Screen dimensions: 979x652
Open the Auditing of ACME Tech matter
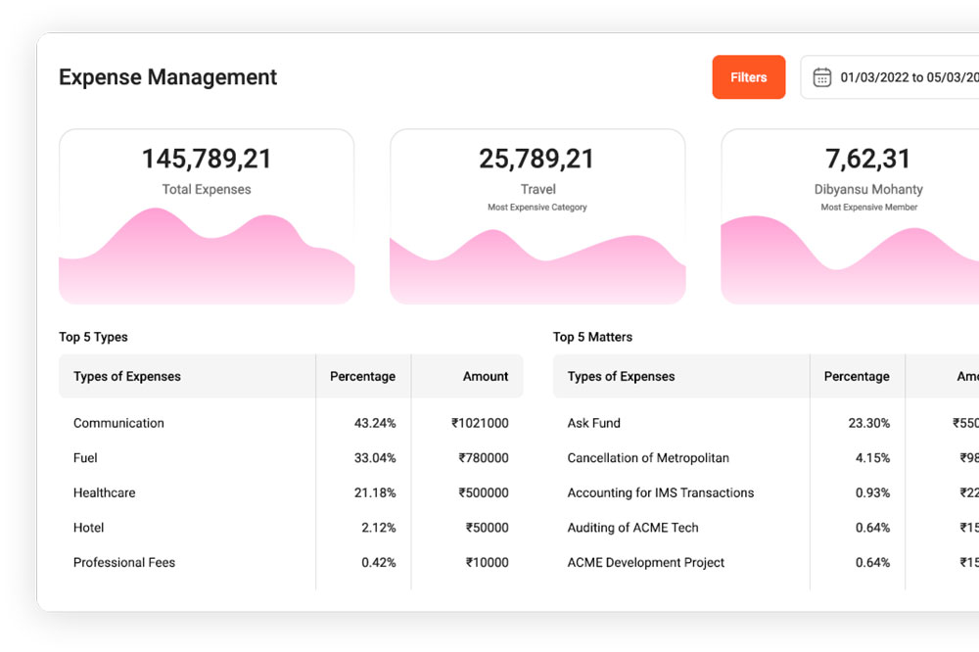click(x=633, y=529)
